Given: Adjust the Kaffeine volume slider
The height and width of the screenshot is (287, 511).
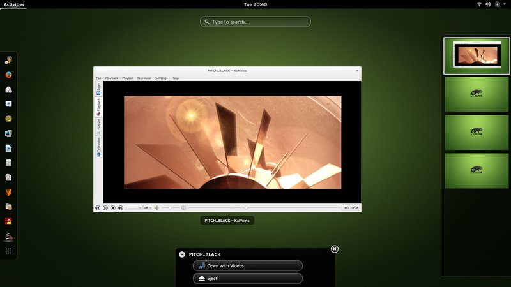Looking at the screenshot, I should tap(170, 208).
